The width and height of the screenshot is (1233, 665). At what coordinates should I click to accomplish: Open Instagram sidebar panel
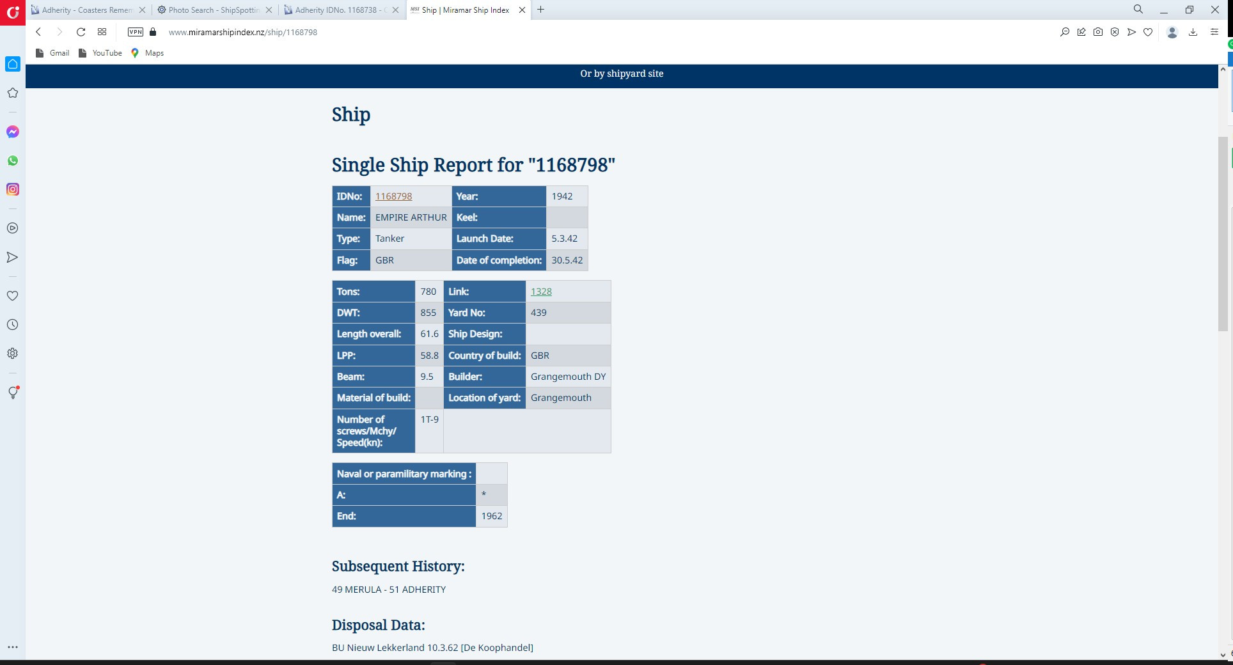(13, 189)
